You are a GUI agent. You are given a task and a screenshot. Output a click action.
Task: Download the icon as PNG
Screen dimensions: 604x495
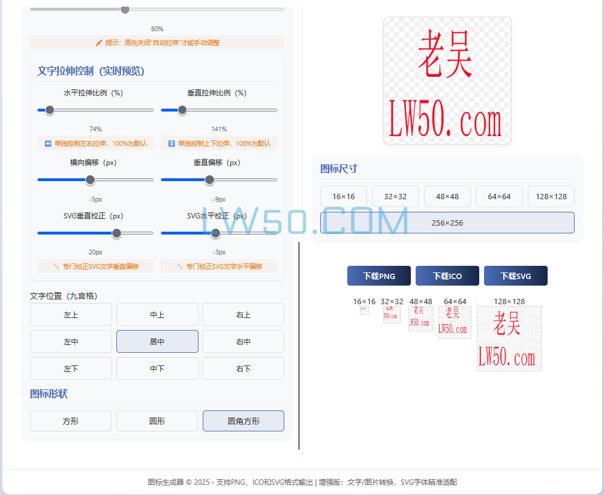[x=378, y=275]
